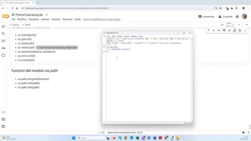Open the Windows Start menu
Image resolution: width=251 pixels, height=141 pixels.
click(73, 138)
